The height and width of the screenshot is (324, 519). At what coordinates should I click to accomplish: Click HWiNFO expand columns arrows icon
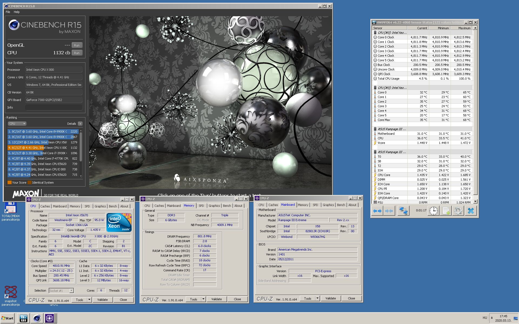(377, 211)
